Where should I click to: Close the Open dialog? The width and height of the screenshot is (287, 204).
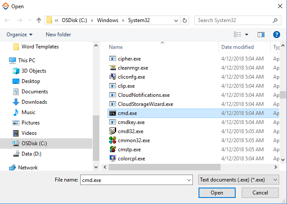[x=280, y=6]
